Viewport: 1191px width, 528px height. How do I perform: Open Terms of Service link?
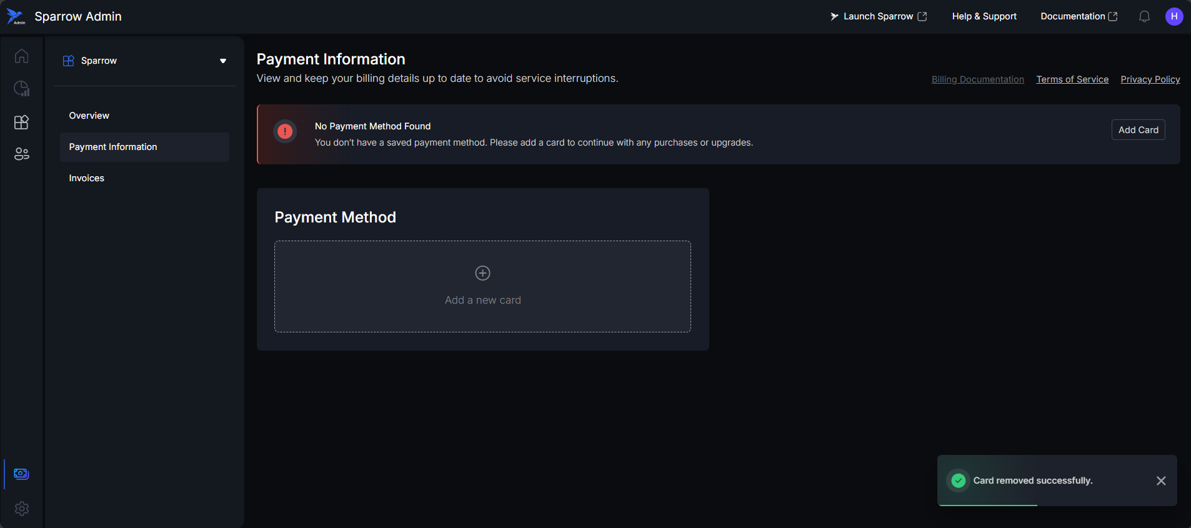(x=1072, y=79)
